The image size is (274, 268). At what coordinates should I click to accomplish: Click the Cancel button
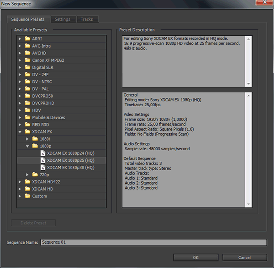244,257
